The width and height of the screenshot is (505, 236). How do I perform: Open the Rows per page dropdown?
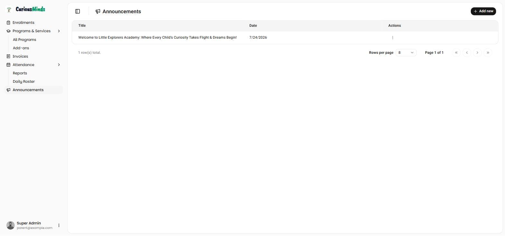[x=406, y=52]
